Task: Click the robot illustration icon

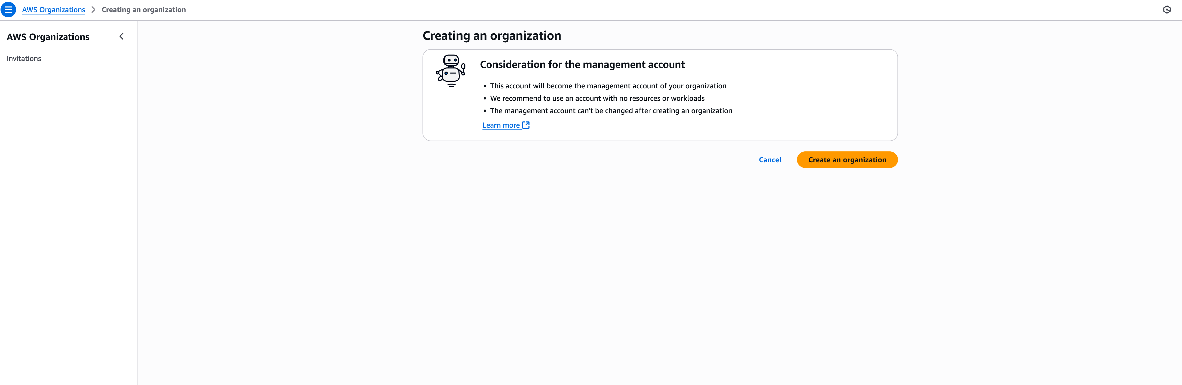Action: click(x=451, y=71)
